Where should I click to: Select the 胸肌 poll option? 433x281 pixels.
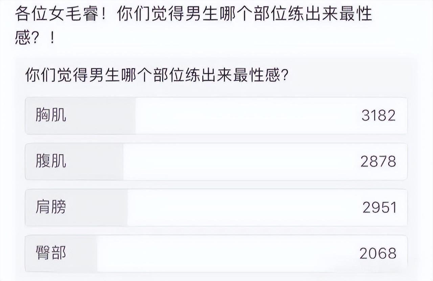pos(216,116)
